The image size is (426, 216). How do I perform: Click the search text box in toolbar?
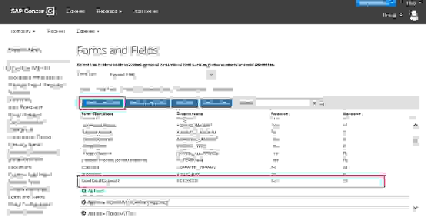[282, 103]
